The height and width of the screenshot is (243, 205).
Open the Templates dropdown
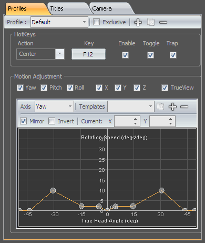click(x=131, y=106)
